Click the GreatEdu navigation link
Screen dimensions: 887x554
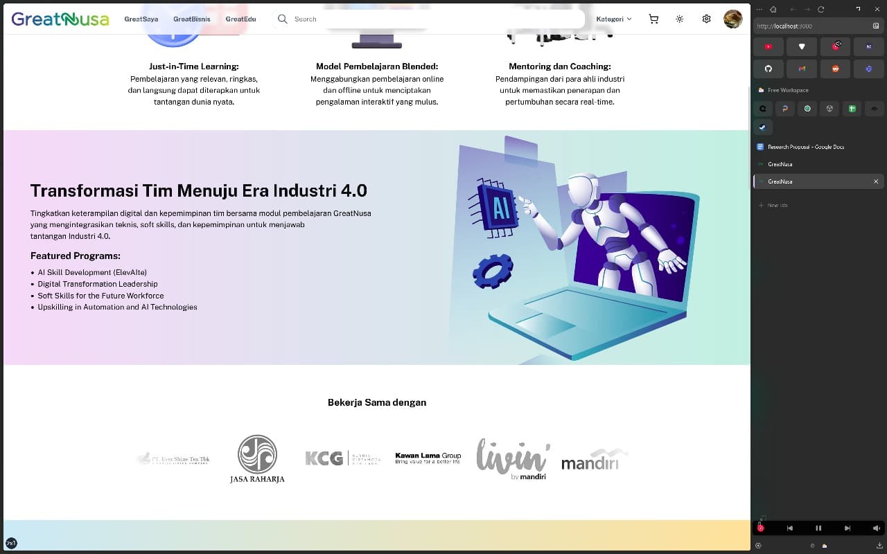240,19
